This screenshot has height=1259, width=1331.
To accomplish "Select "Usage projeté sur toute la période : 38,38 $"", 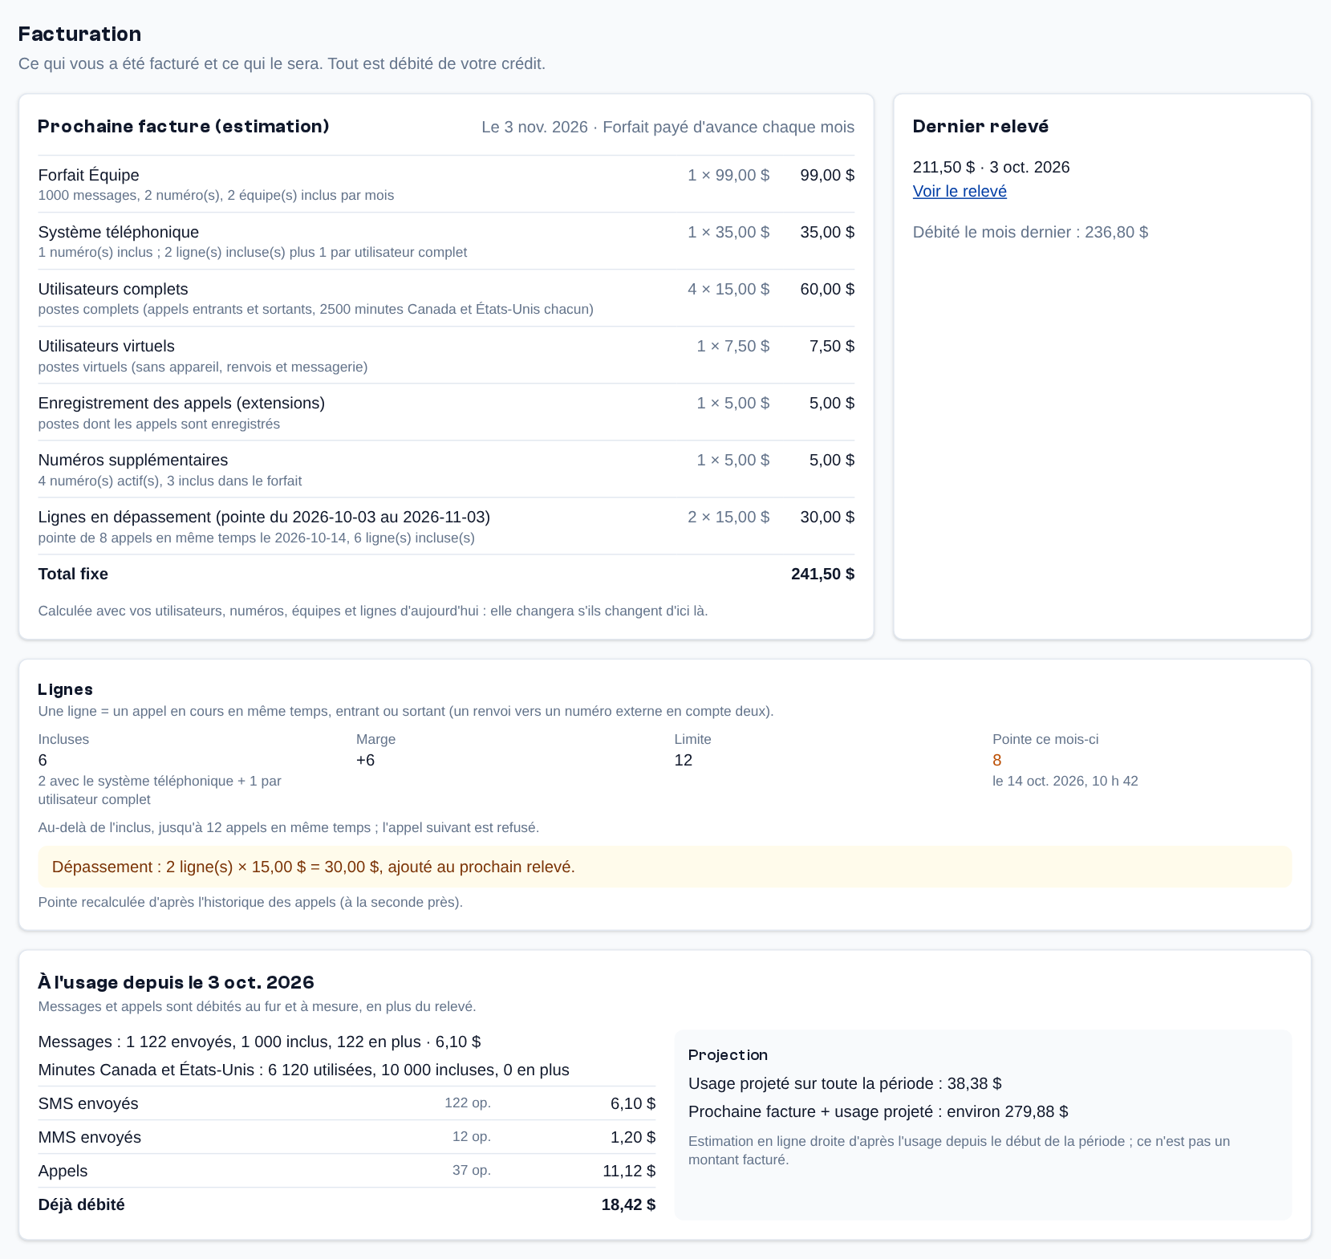I will [845, 1083].
